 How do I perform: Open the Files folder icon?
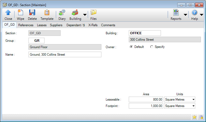coord(93,13)
